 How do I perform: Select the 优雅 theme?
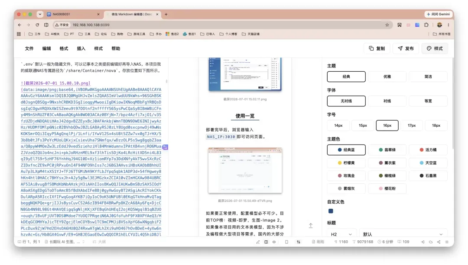point(387,77)
